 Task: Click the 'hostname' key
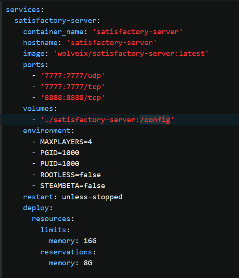click(x=40, y=43)
